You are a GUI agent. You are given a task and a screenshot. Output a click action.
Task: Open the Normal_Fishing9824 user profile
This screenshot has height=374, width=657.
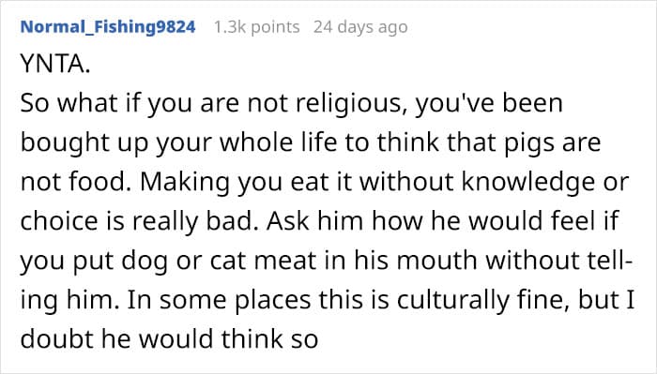click(x=108, y=27)
